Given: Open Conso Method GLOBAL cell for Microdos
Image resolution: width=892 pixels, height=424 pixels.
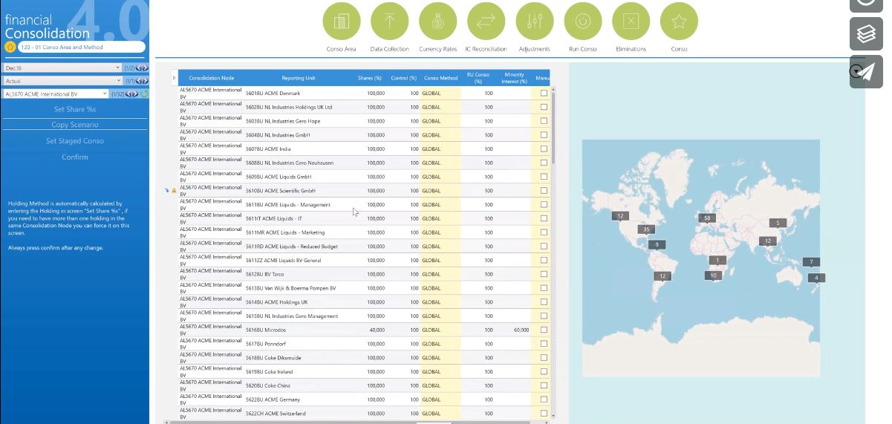Looking at the screenshot, I should point(440,330).
